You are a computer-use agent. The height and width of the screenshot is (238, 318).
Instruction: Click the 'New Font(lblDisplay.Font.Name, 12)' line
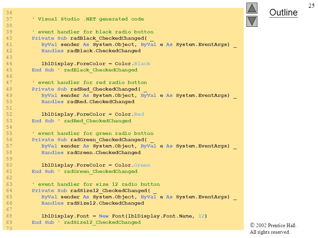pyautogui.click(x=124, y=216)
